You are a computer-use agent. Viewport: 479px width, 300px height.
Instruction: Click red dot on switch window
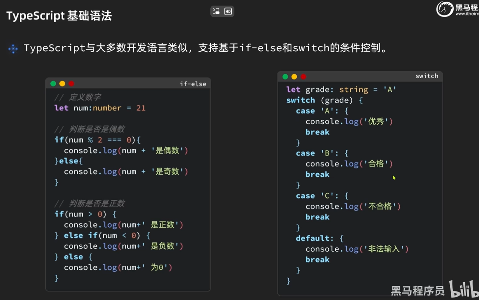[x=304, y=77]
